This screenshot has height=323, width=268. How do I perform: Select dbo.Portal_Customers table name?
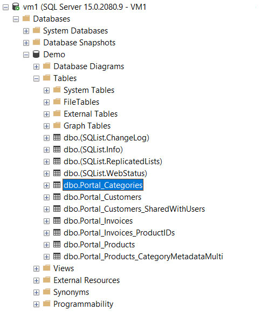coord(102,197)
